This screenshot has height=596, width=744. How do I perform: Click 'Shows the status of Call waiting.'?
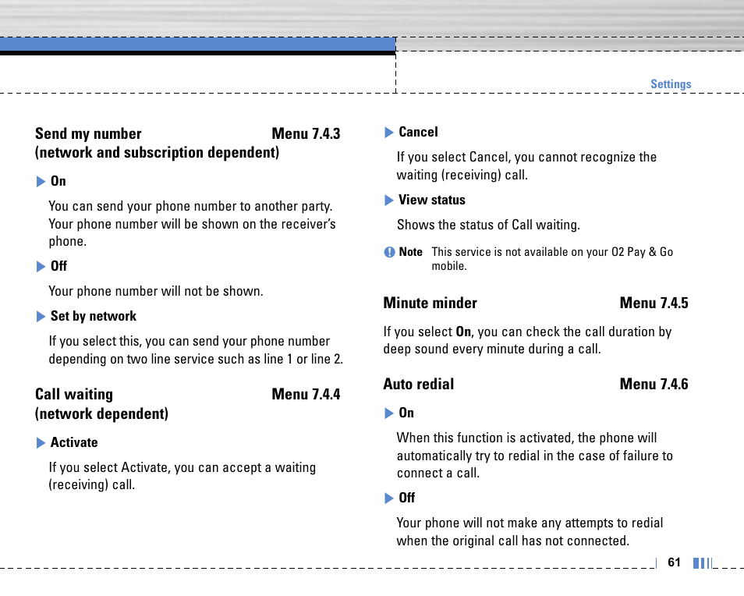tap(488, 225)
